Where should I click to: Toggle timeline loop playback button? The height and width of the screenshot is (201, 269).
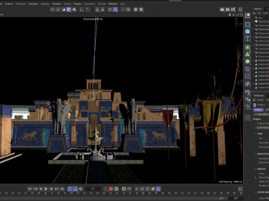(x=69, y=189)
